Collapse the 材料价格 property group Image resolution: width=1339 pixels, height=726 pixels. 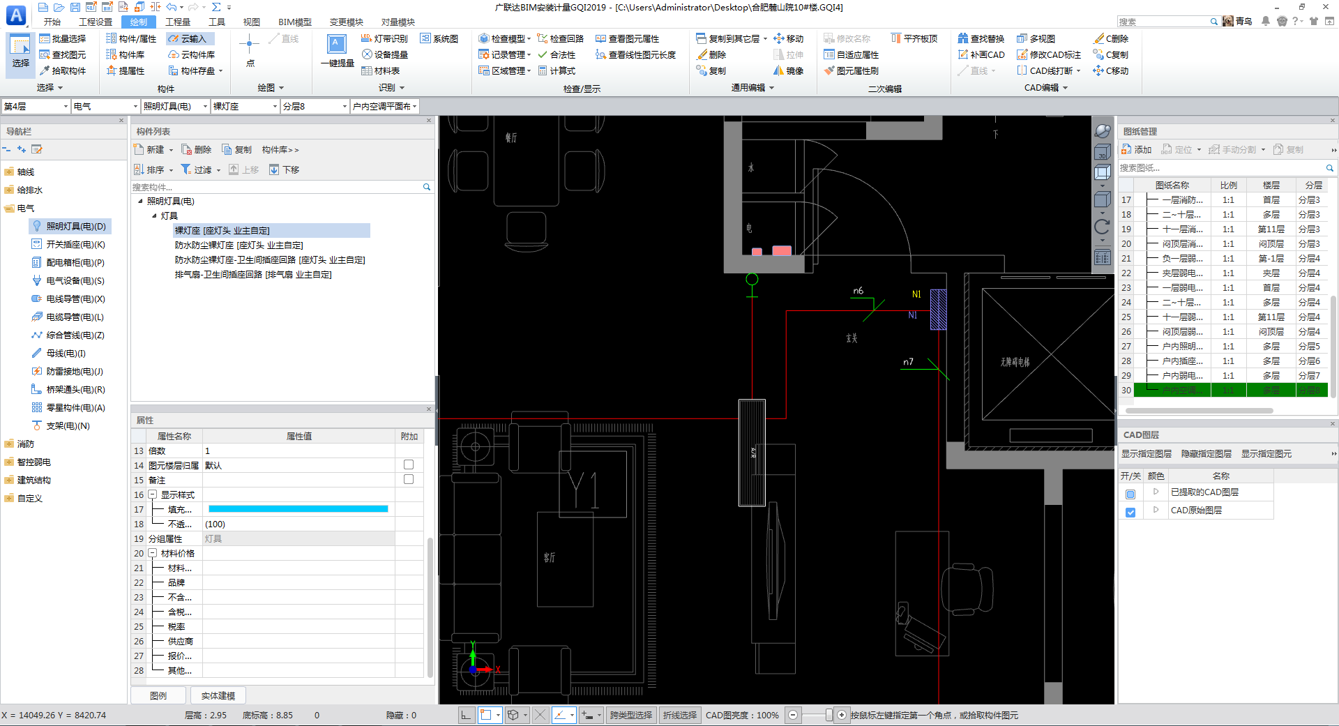click(153, 553)
